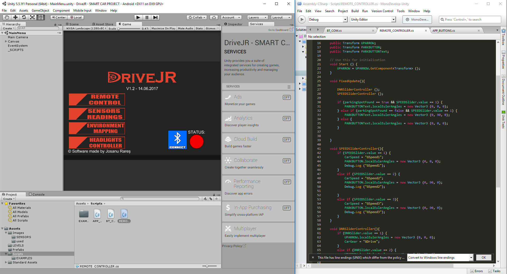
Task: Open the GameObject menu in Unity
Action: click(x=40, y=11)
